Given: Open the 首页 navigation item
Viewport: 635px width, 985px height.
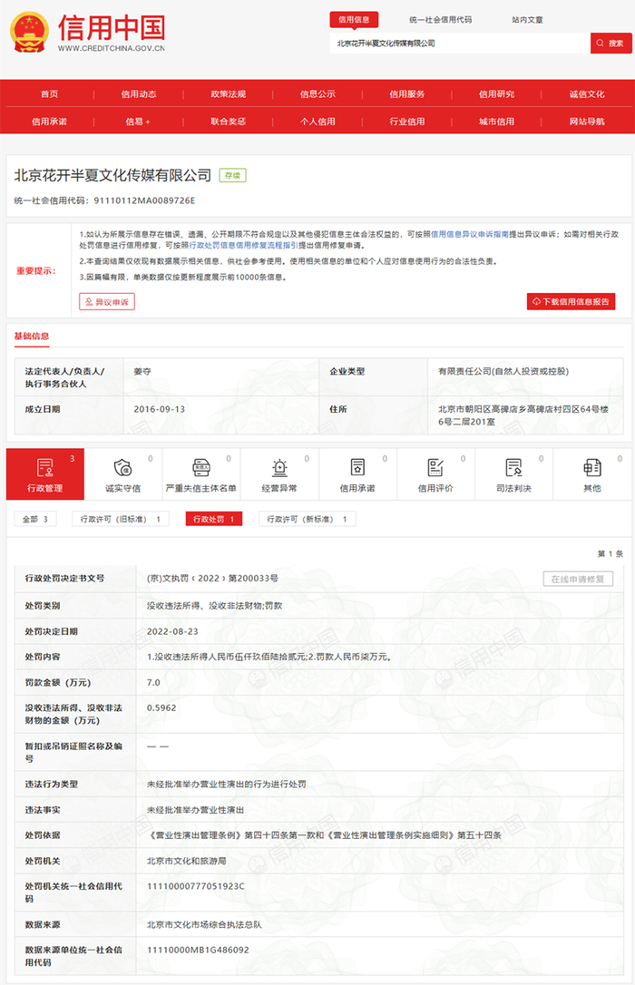Looking at the screenshot, I should (50, 94).
